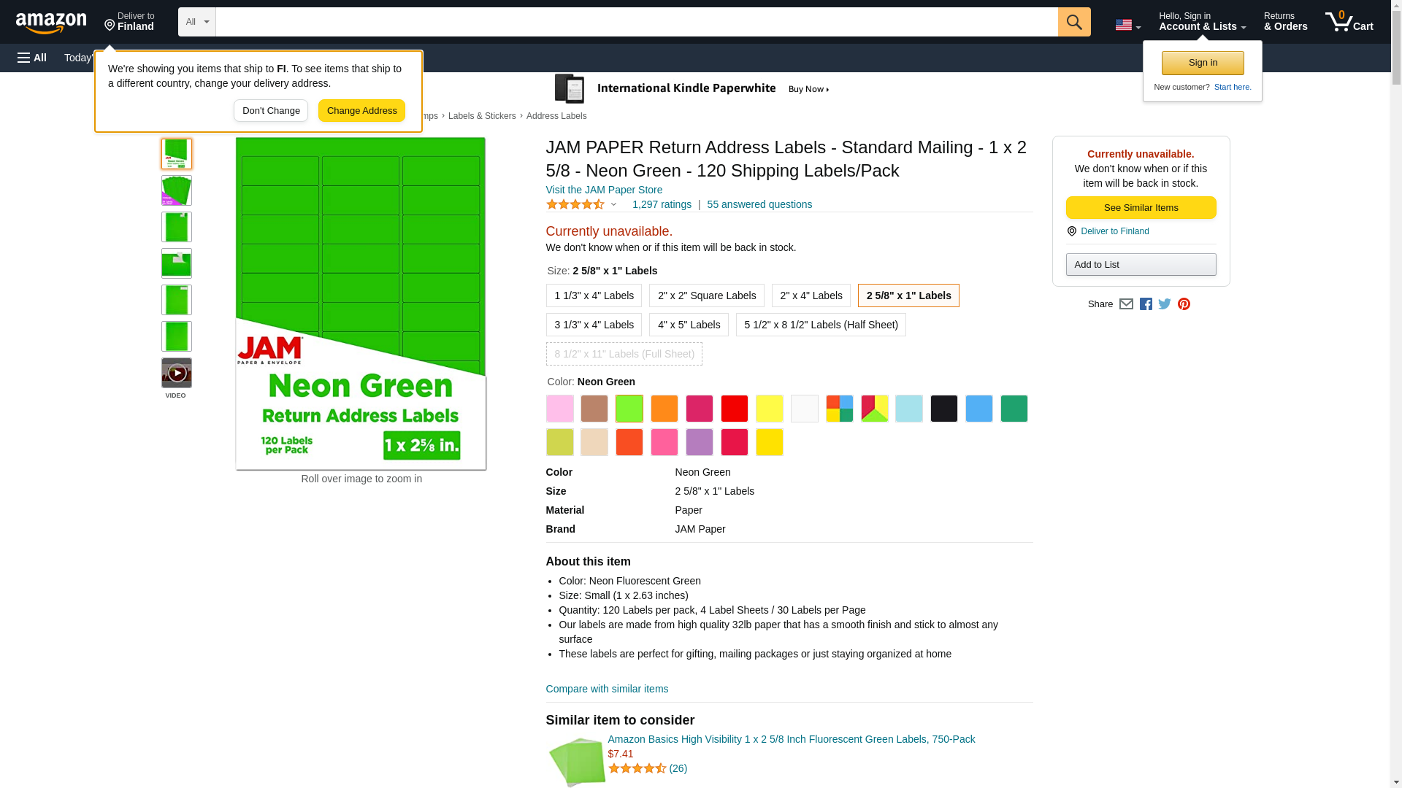
Task: Pick the 2" x 2" Square Labels option
Action: 706,295
